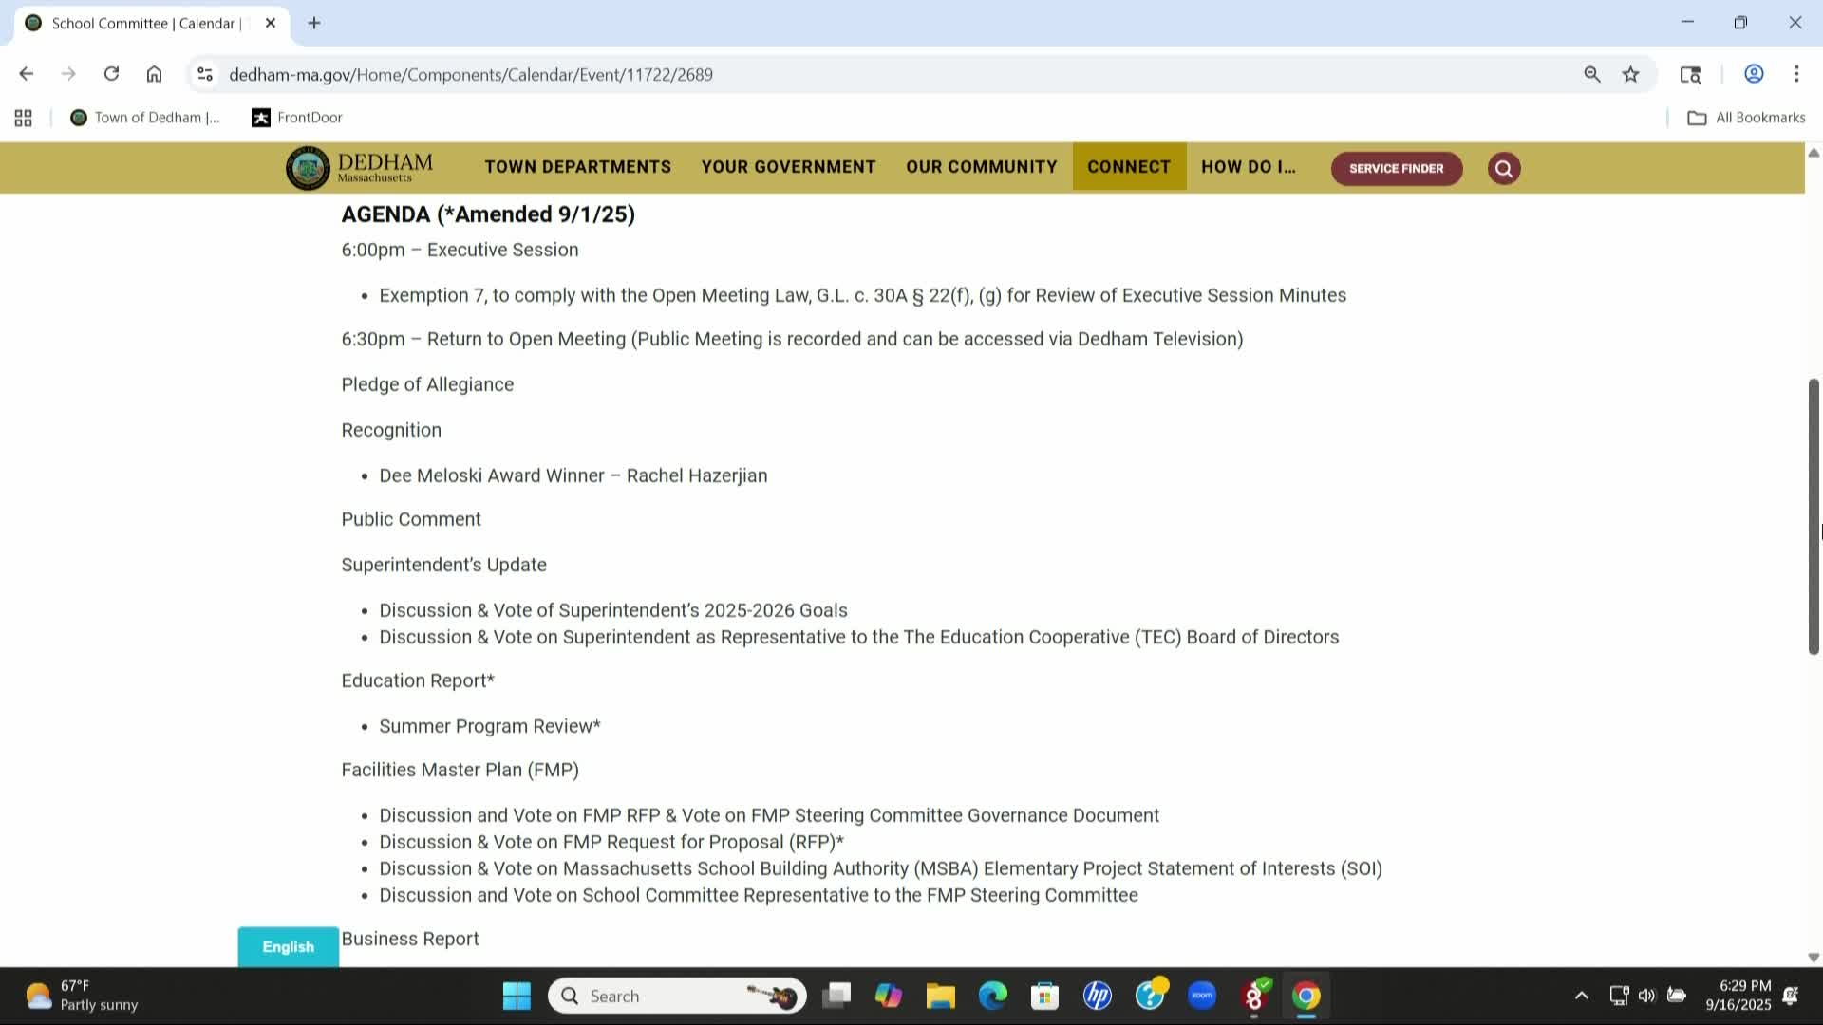Click the SERVICE FINDER button

[x=1396, y=168]
